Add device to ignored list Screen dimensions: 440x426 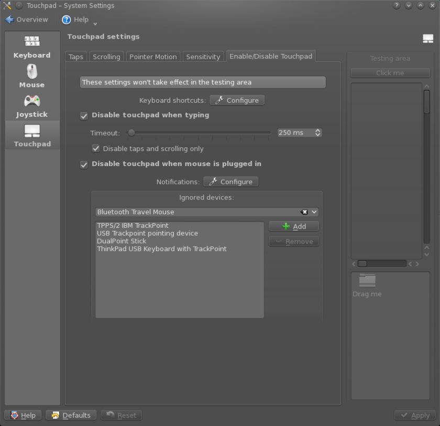[x=293, y=226]
